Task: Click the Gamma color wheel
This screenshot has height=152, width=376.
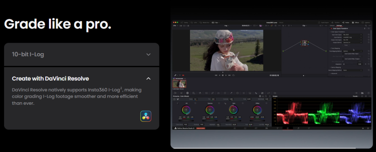Action: 209,110
